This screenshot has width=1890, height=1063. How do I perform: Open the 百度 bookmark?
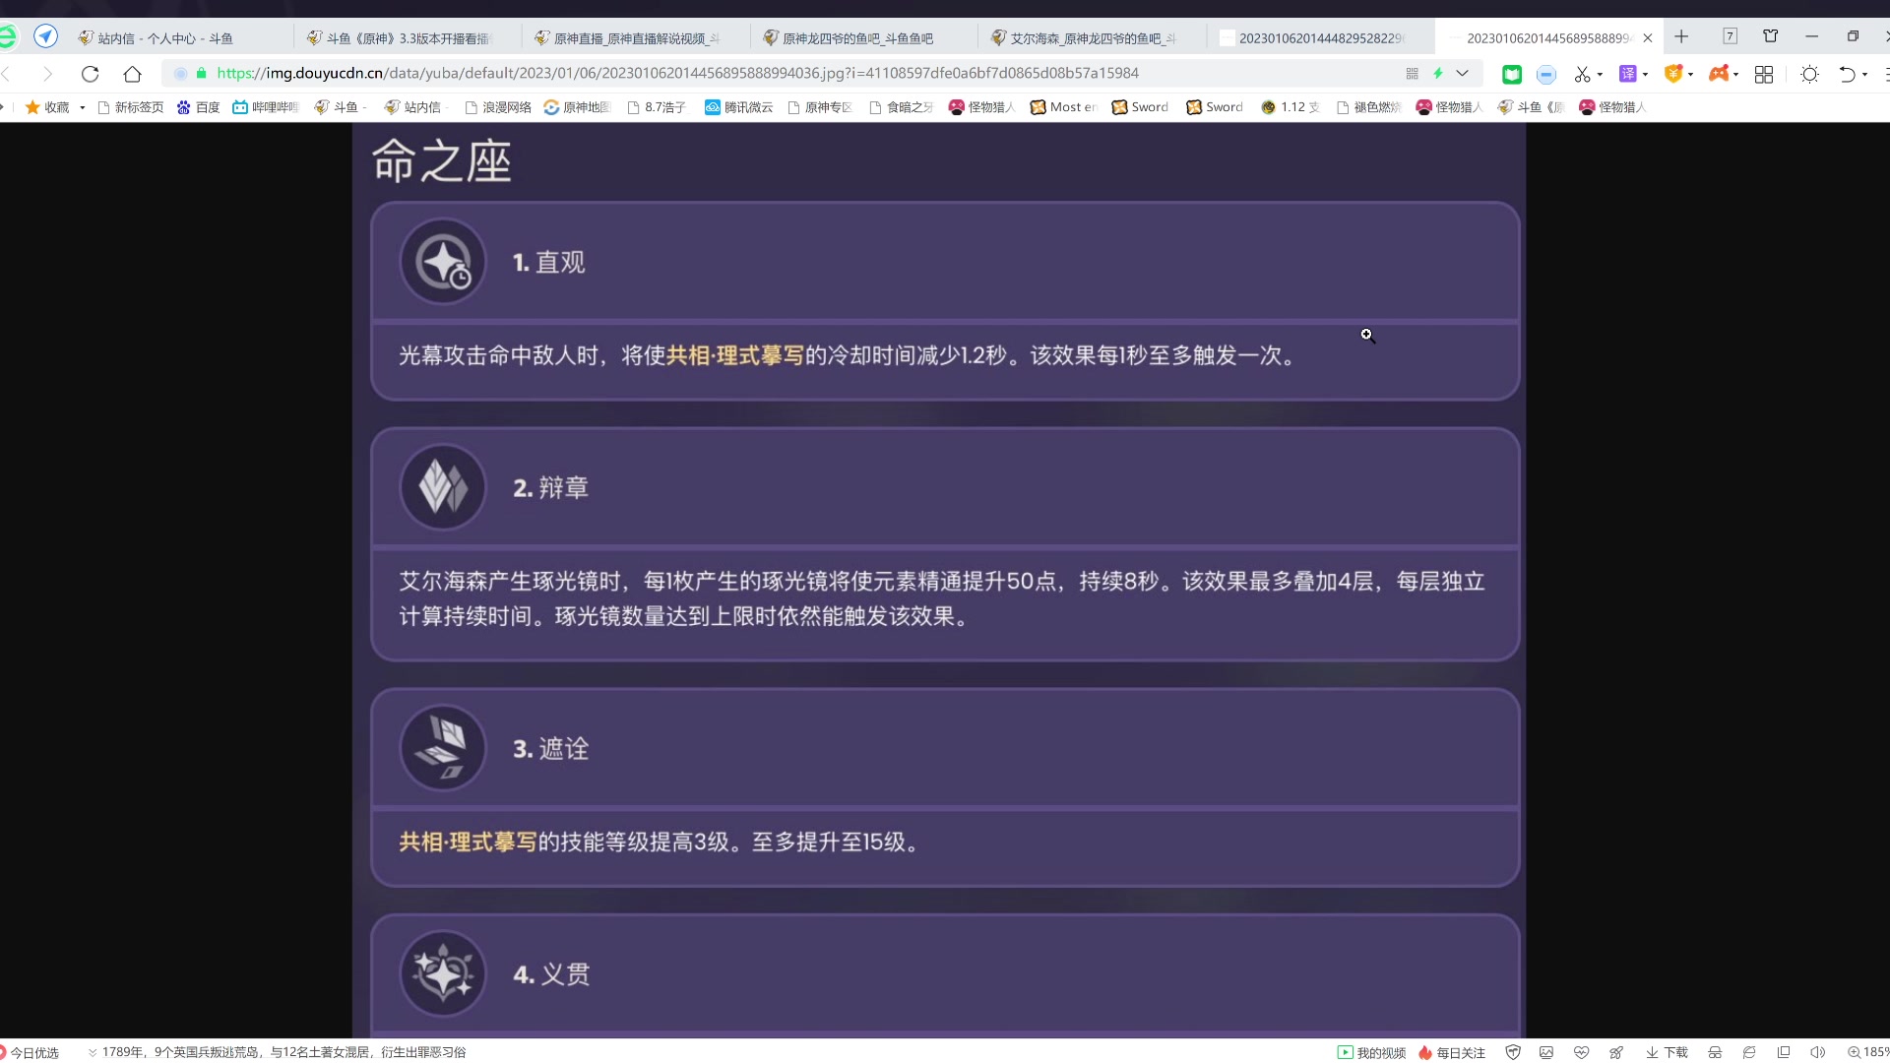click(x=198, y=107)
